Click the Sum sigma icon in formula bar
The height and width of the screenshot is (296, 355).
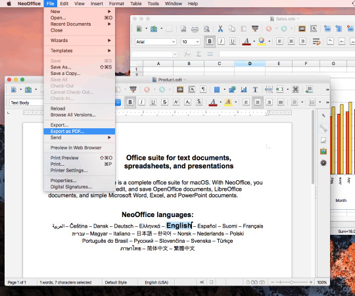click(199, 54)
